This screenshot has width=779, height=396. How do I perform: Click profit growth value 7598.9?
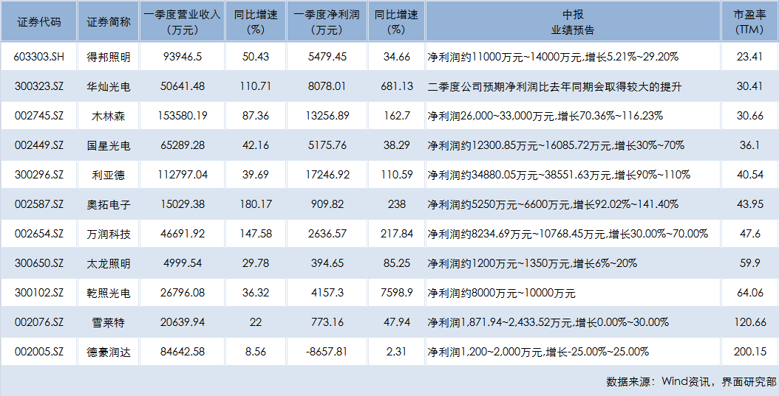[396, 293]
